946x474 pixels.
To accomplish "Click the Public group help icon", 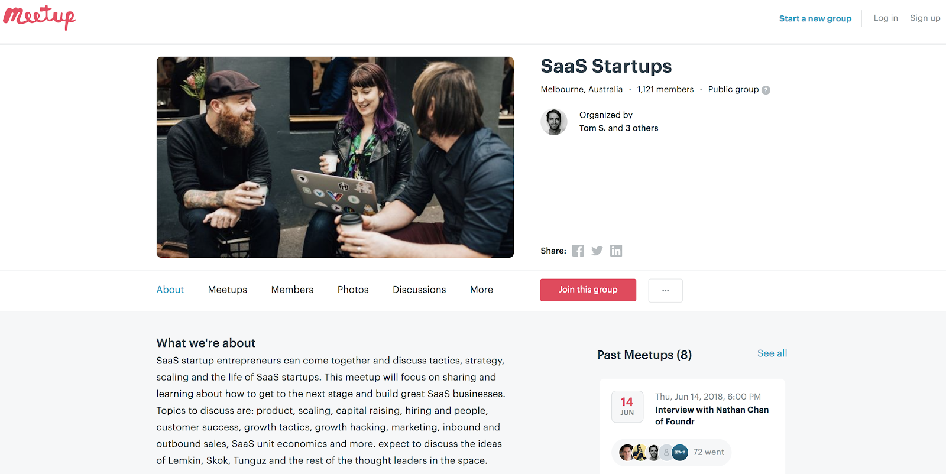I will pyautogui.click(x=766, y=90).
